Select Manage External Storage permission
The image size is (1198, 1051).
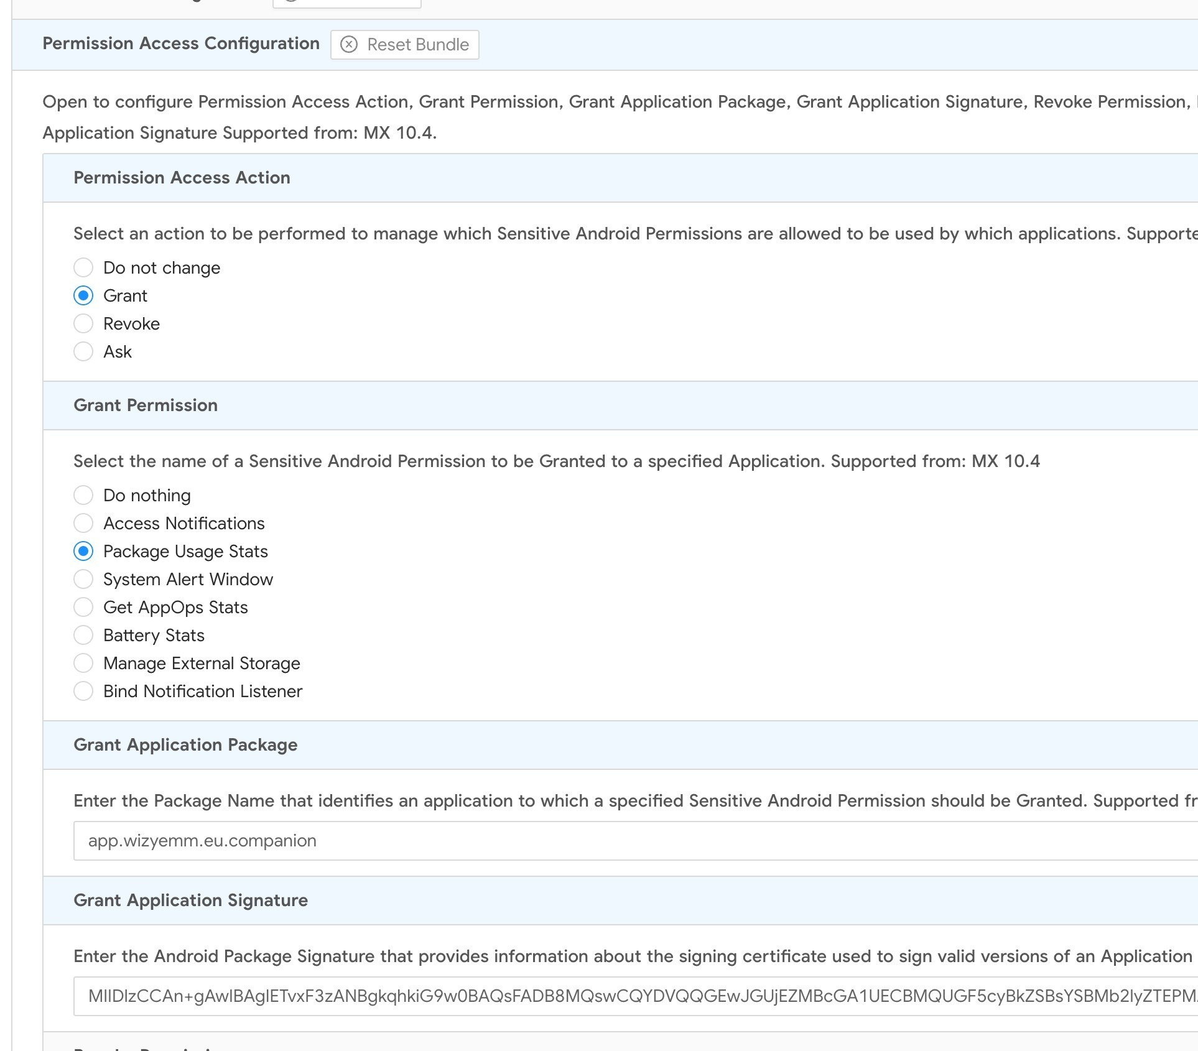[x=83, y=663]
